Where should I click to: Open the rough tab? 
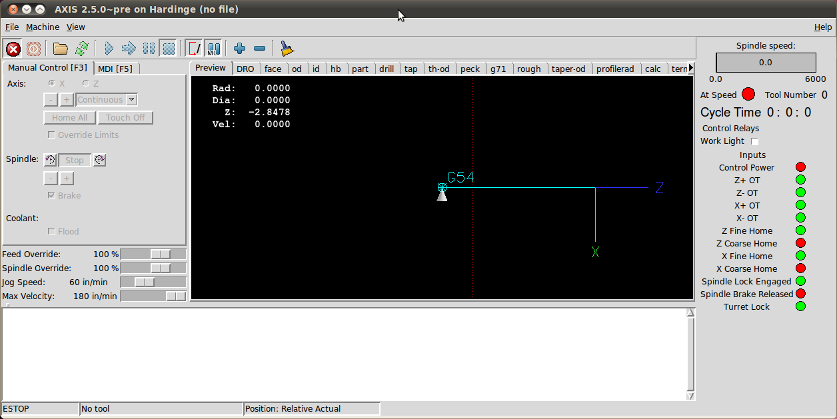(529, 69)
